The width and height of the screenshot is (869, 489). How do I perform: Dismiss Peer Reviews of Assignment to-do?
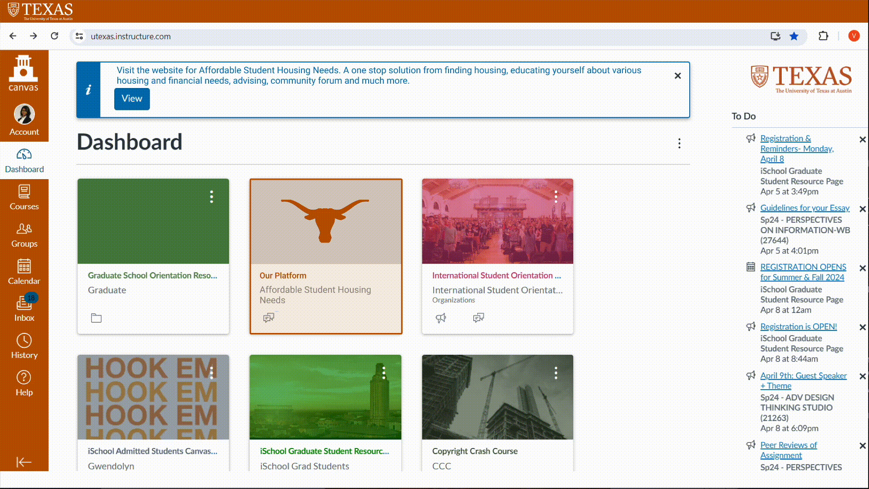click(x=862, y=446)
